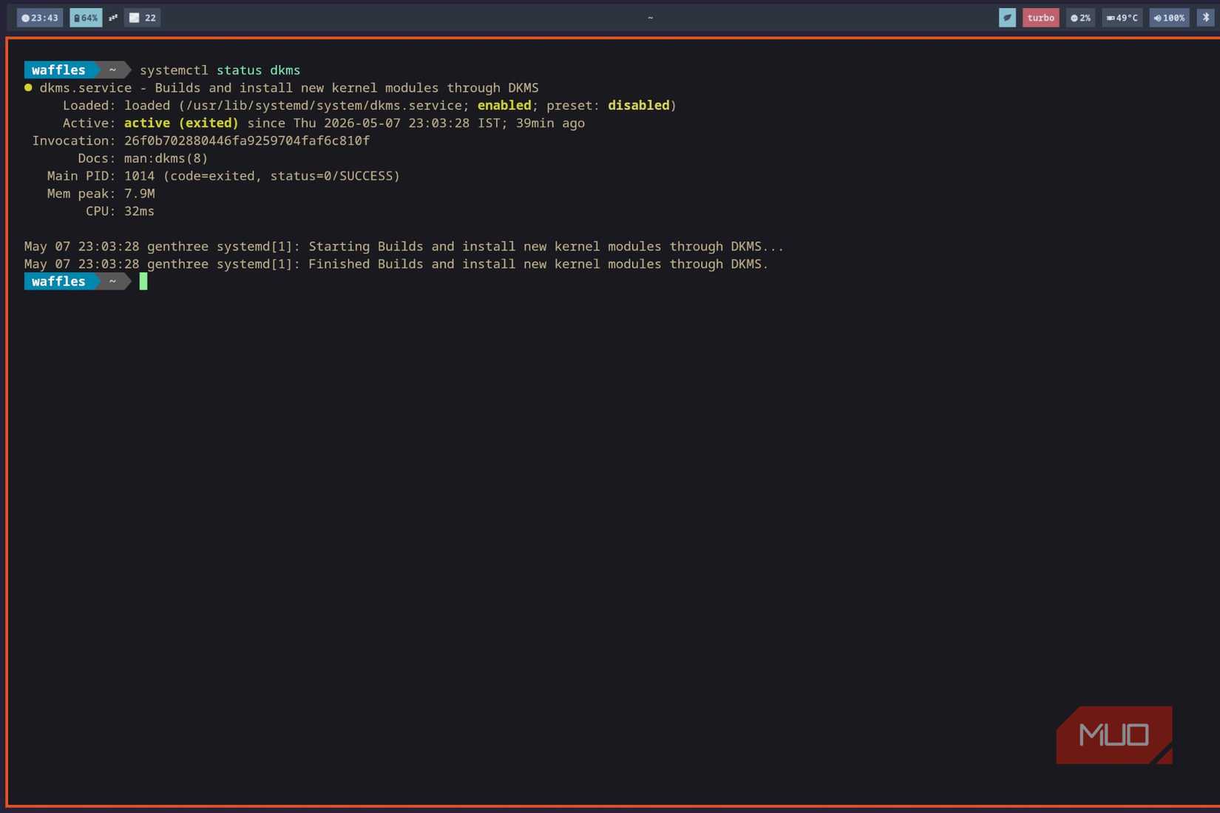The image size is (1220, 813).
Task: Click the log line starting with Starting Builds
Action: [x=404, y=246]
